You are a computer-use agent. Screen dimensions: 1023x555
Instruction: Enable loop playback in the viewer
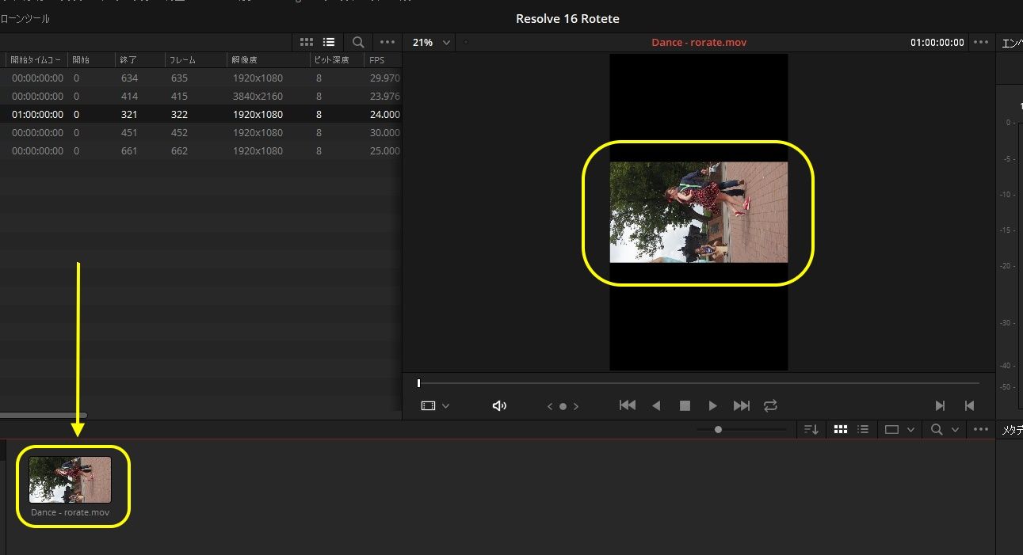tap(770, 405)
